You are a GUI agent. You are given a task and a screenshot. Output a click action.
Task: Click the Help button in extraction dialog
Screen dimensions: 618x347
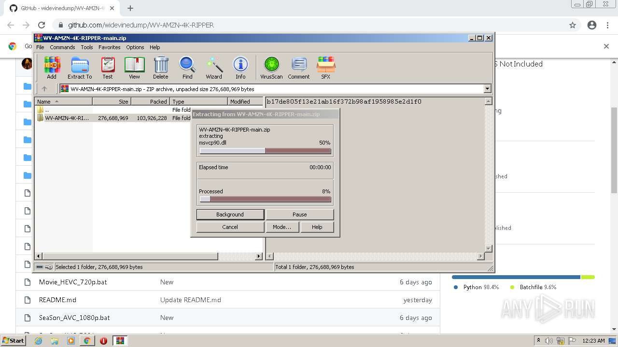(x=317, y=227)
